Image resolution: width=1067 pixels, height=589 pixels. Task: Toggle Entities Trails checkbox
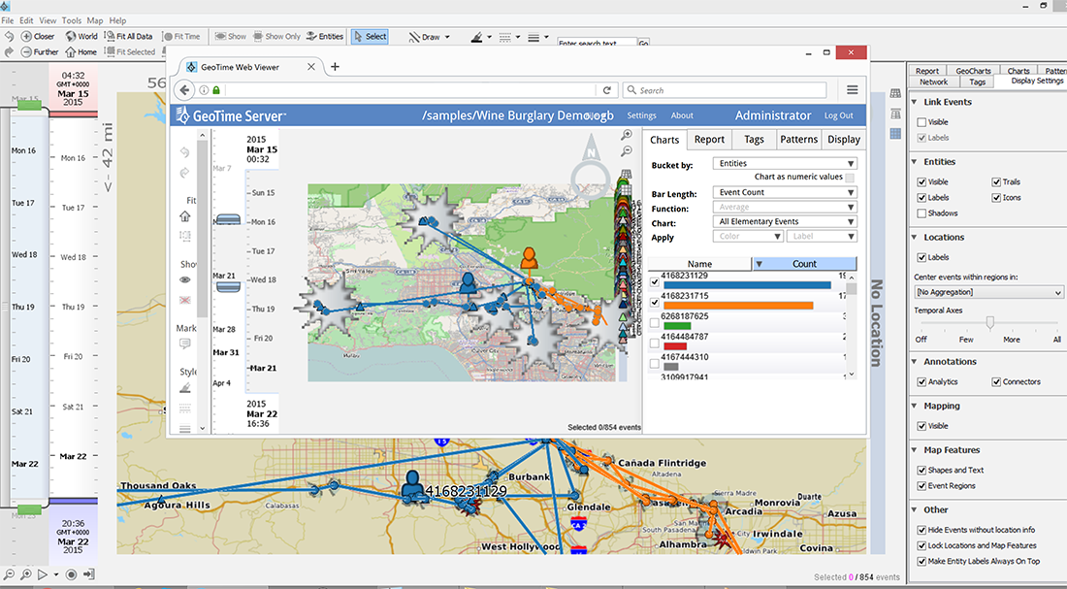coord(996,181)
